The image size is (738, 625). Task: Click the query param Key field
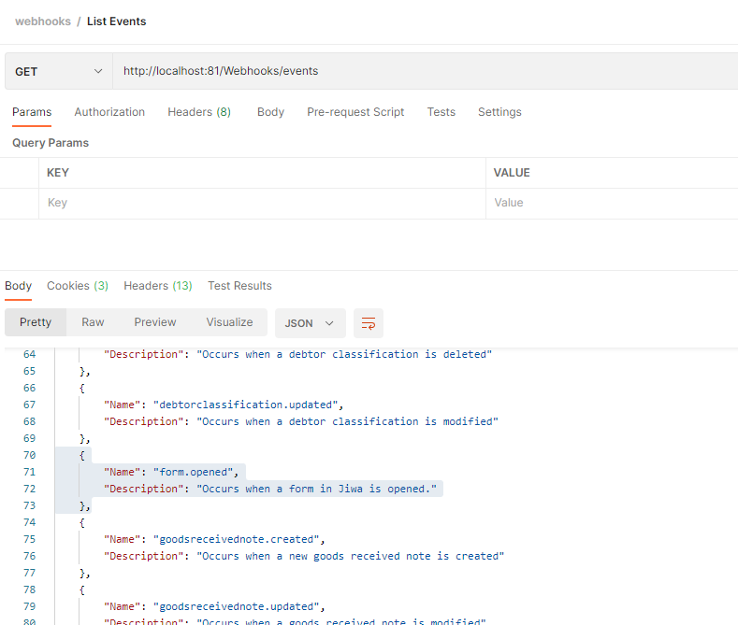coord(262,203)
